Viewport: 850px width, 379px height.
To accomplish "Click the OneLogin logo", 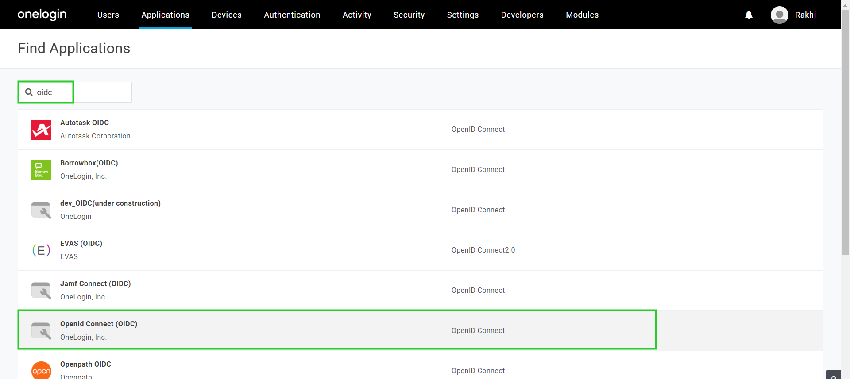I will tap(42, 15).
